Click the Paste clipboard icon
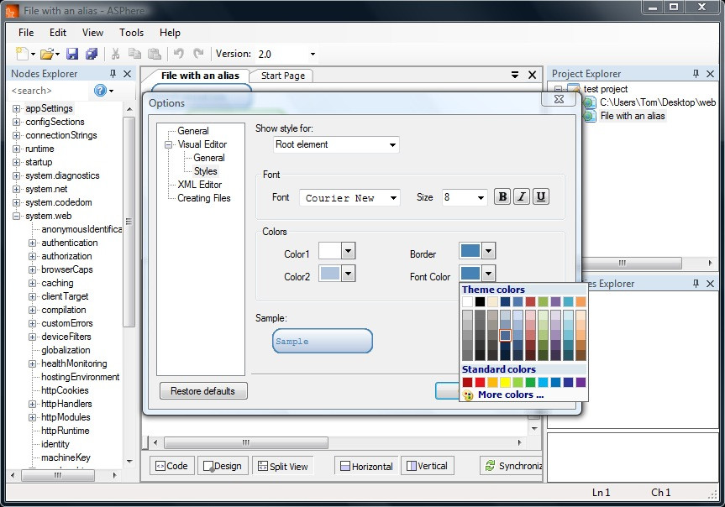This screenshot has width=725, height=507. [154, 54]
